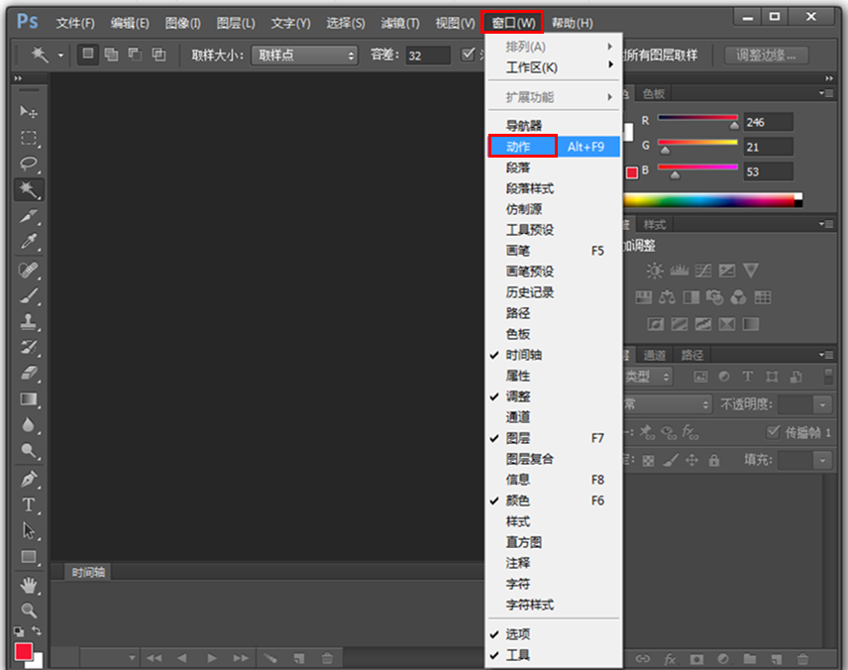Select the Horizontal Type (T) tool
Image resolution: width=848 pixels, height=670 pixels.
(x=29, y=504)
